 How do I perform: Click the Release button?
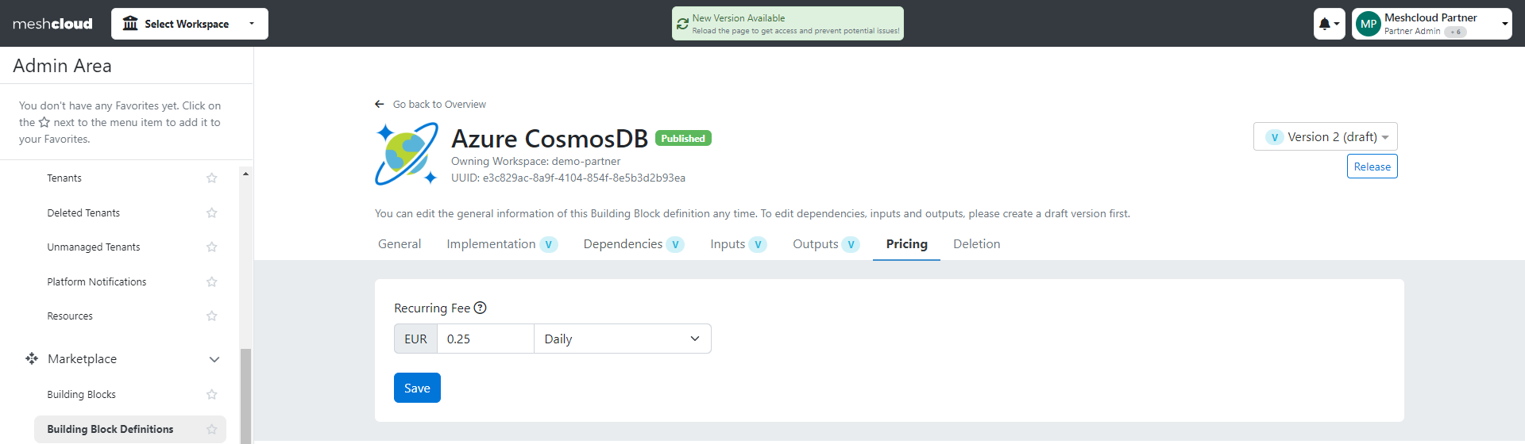pos(1372,166)
